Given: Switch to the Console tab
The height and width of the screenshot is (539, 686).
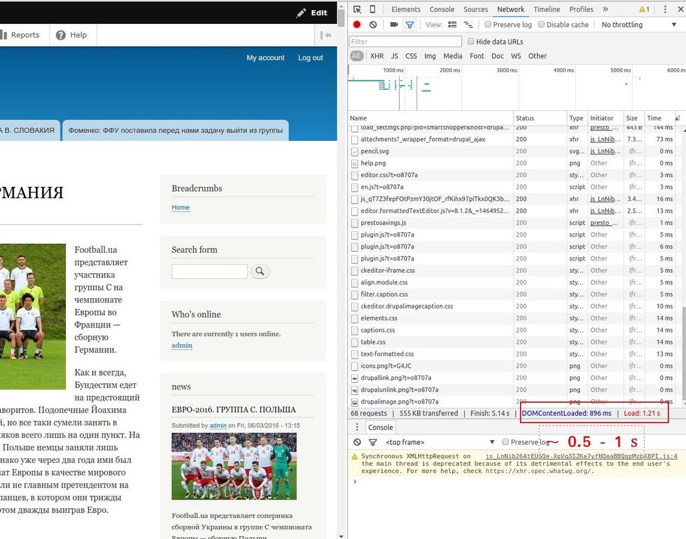Looking at the screenshot, I should (442, 9).
